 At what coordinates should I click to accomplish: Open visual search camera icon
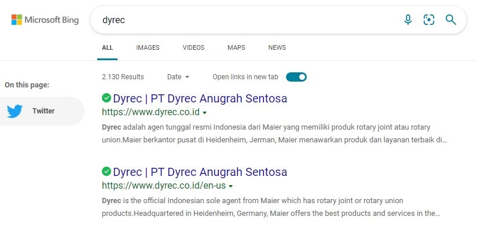pyautogui.click(x=429, y=20)
